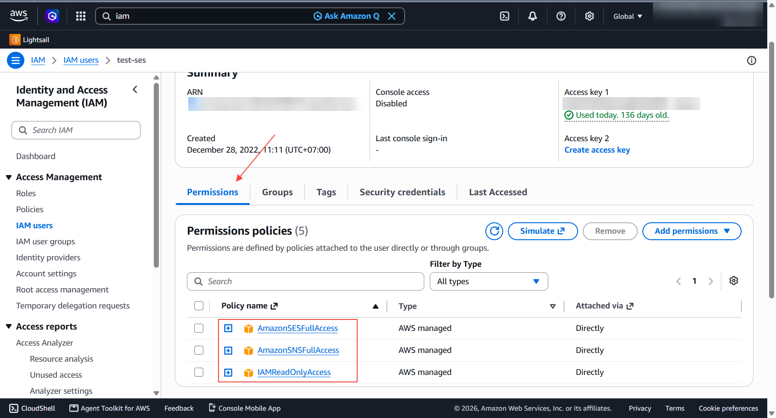
Task: Expand the AmazonSESFullAccess policy details
Action: click(228, 328)
